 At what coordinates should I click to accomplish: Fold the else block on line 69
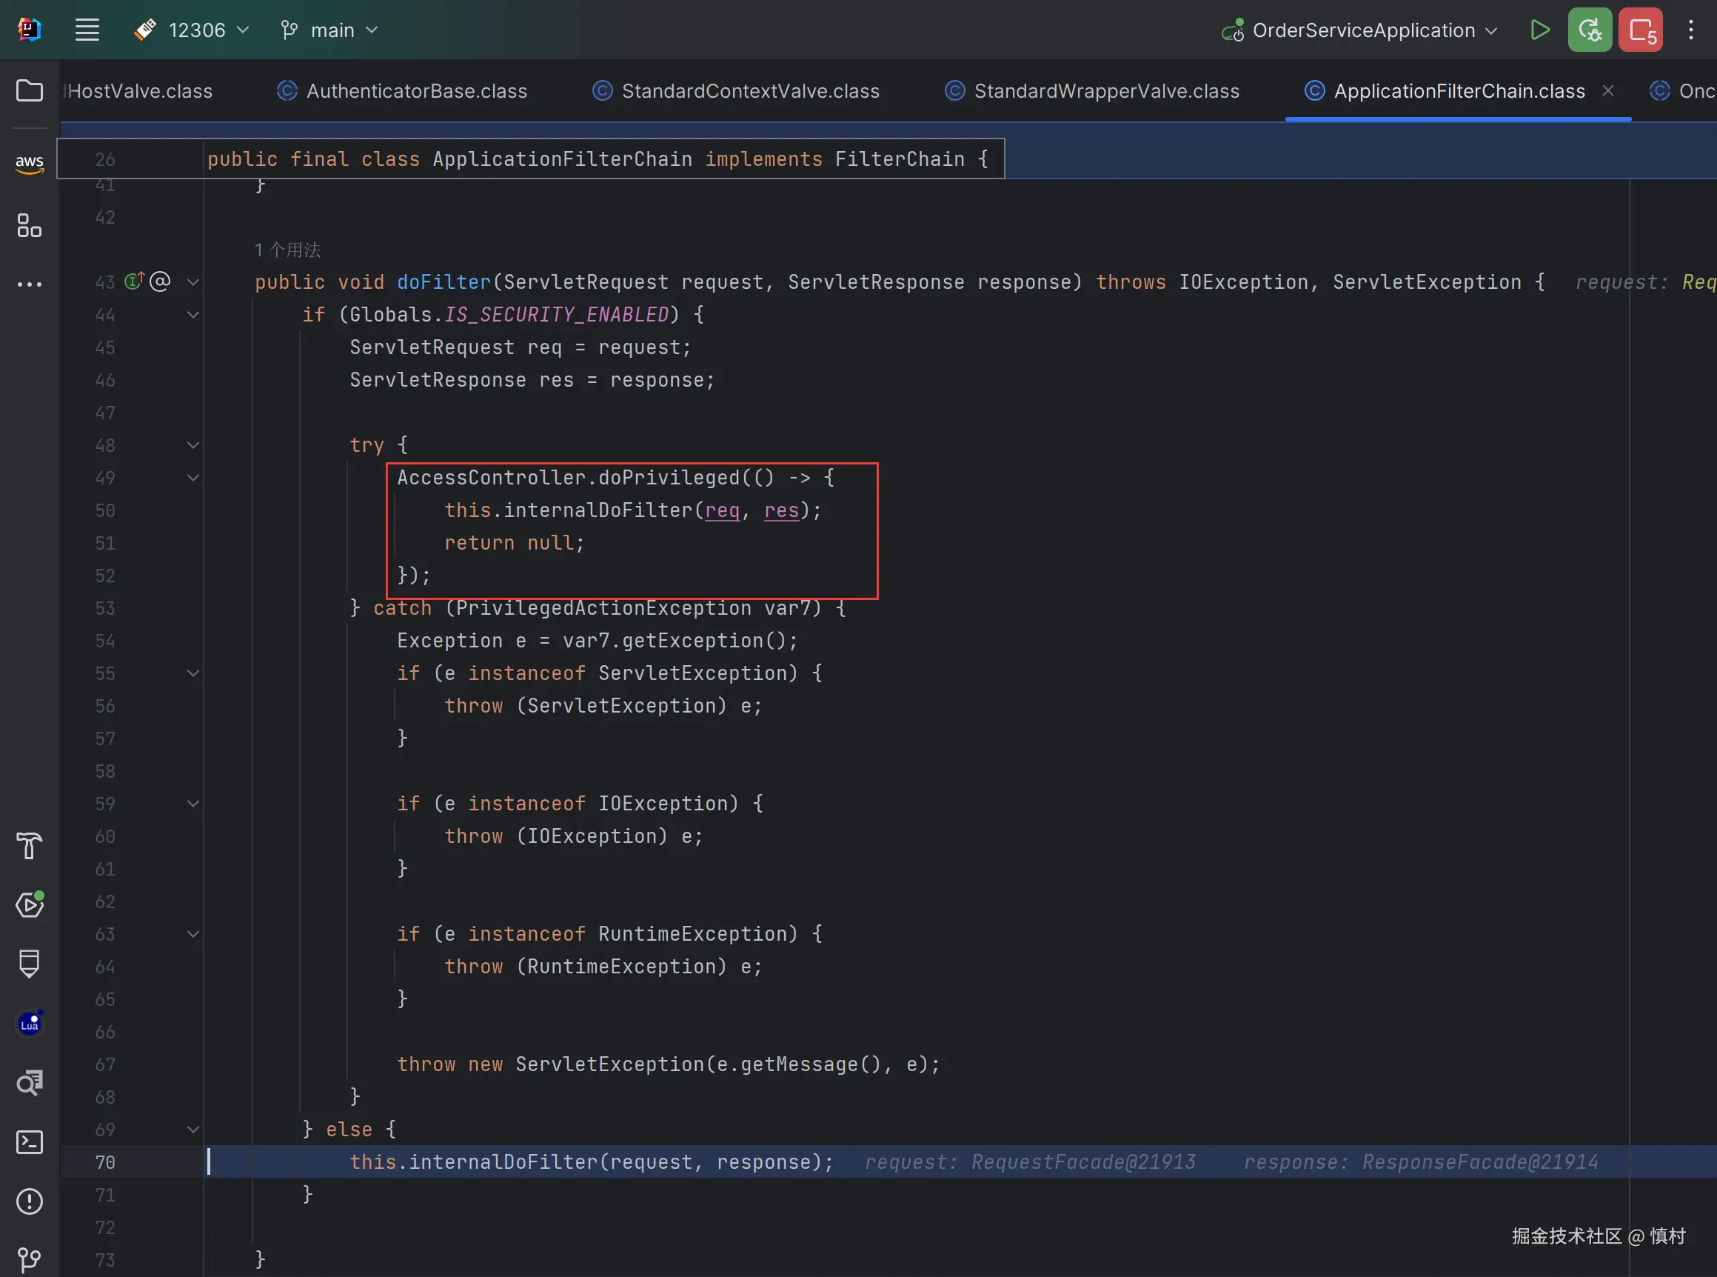tap(193, 1130)
